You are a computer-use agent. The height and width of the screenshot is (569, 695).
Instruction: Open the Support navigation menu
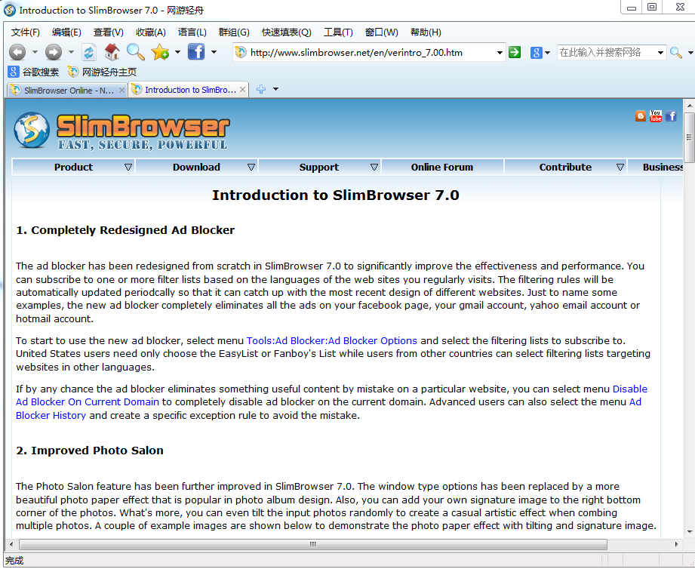319,167
